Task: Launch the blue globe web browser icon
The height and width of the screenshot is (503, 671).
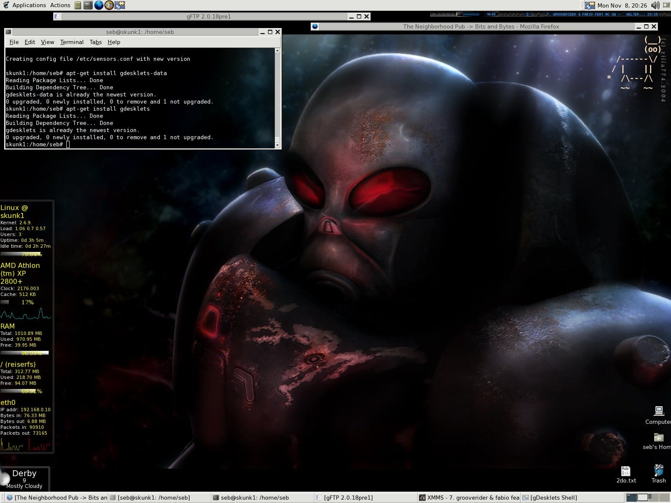Action: click(x=99, y=5)
